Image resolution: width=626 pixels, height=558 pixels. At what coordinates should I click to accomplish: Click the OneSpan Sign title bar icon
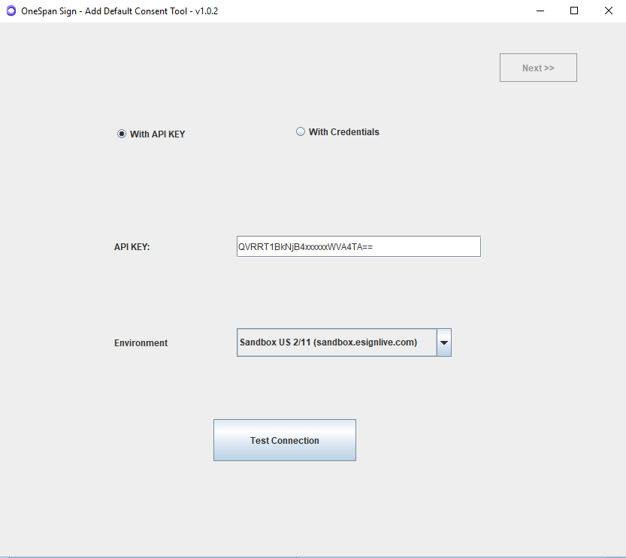tap(11, 11)
